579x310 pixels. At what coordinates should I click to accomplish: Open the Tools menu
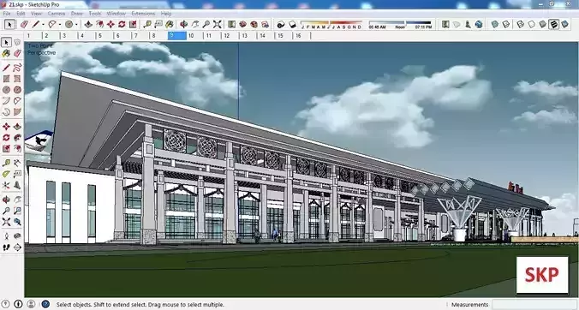point(95,14)
